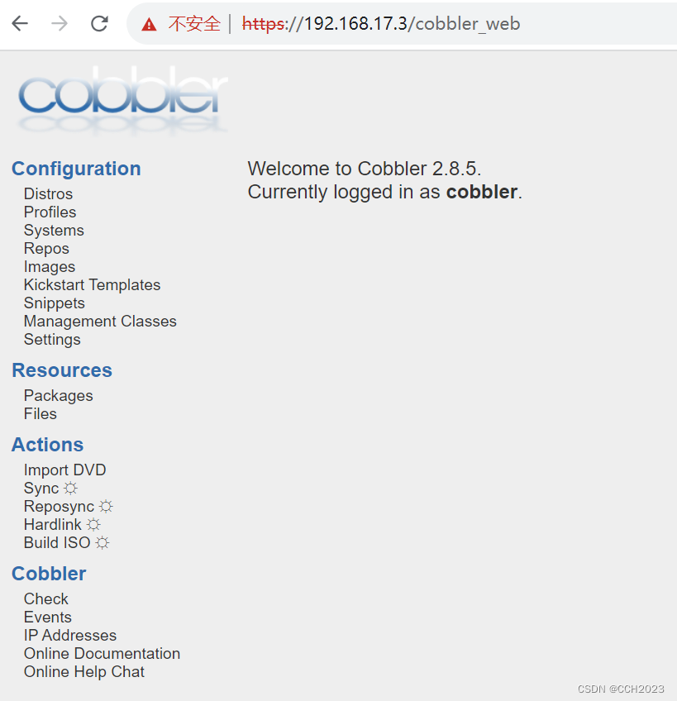Open the Distros page

point(48,193)
